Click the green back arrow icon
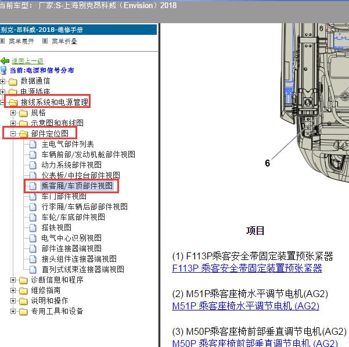This screenshot has height=347, width=349. pos(5,61)
